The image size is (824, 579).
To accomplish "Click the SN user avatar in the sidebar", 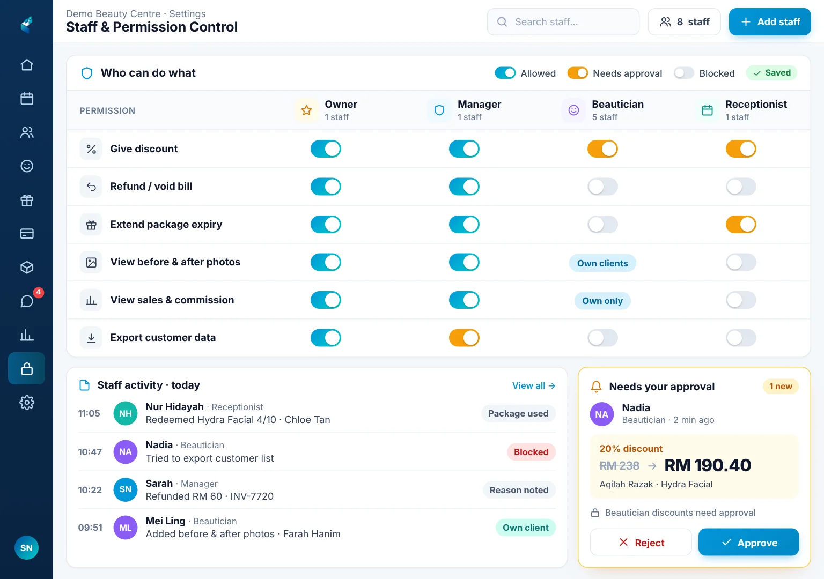I will tap(26, 548).
